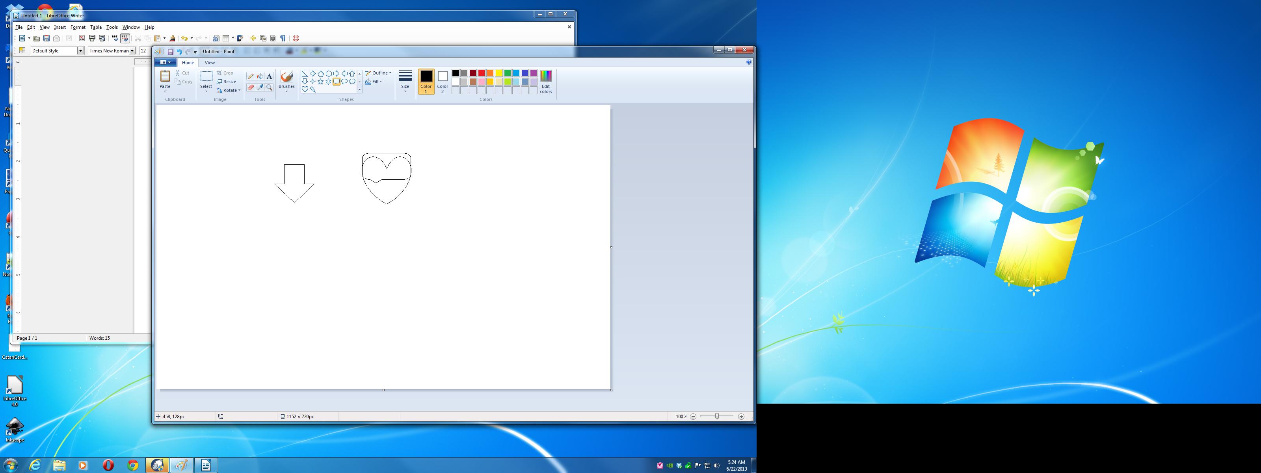Switch to the Home tab in Paint
1261x473 pixels.
tap(188, 63)
